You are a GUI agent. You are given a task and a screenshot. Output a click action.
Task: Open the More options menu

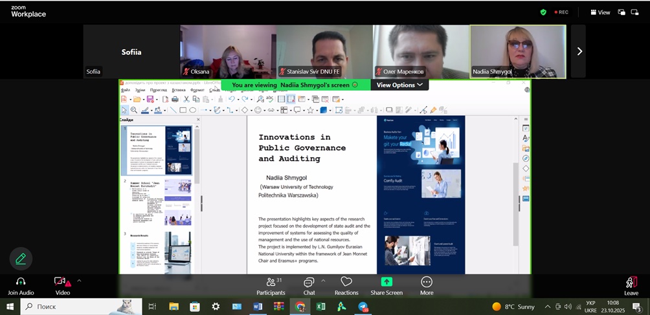click(x=427, y=285)
